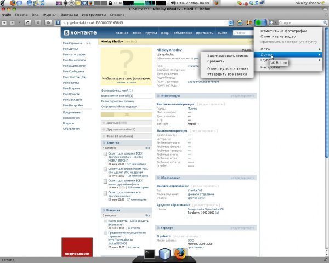Click the lock icon in the top panel
329x263 pixels.
[110, 3]
